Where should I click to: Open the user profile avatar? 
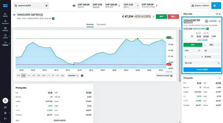[x=5, y=101]
